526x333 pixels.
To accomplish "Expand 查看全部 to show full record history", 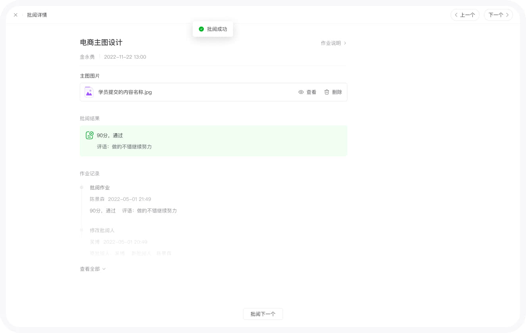I will 90,269.
